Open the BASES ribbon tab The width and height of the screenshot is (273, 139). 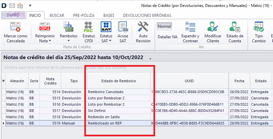coord(109,16)
